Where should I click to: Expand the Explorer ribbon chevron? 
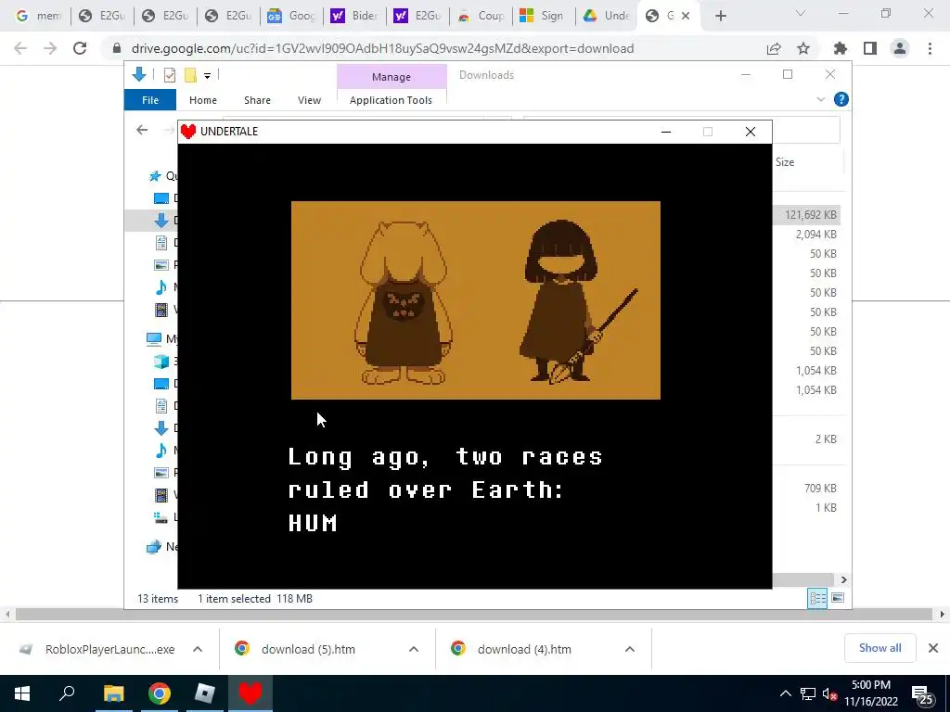tap(821, 99)
